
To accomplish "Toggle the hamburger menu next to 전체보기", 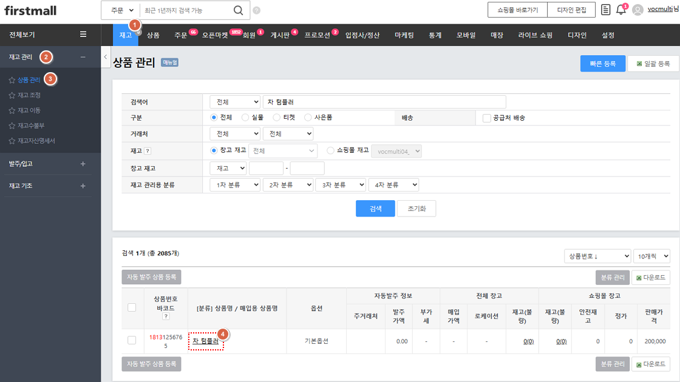I will [83, 35].
